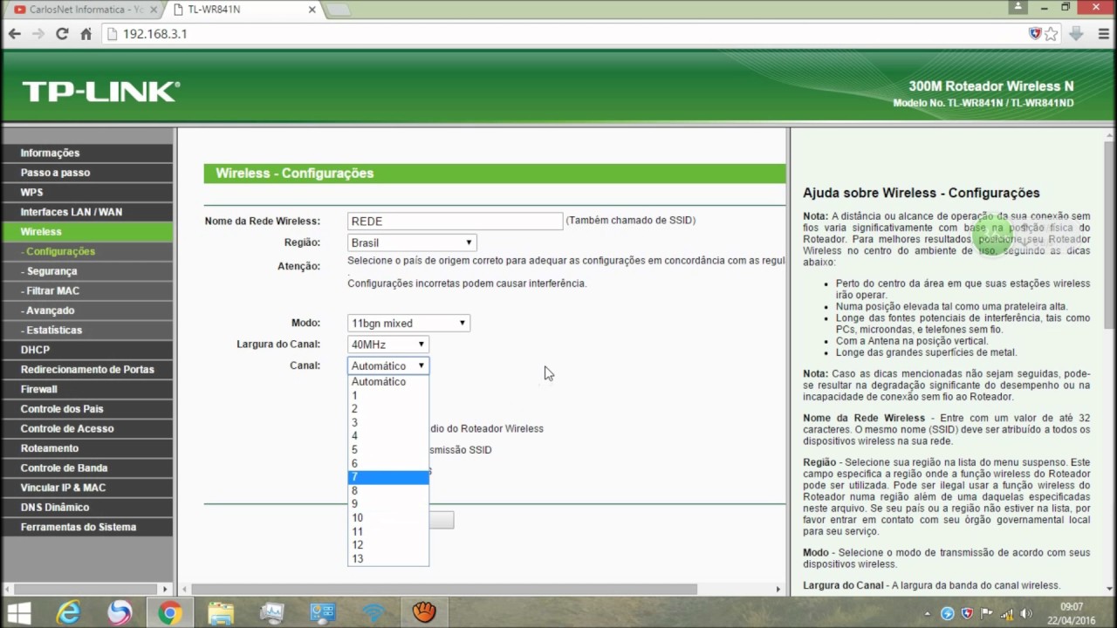This screenshot has height=628, width=1117.
Task: Open the Segurança wireless submenu
Action: pos(87,271)
